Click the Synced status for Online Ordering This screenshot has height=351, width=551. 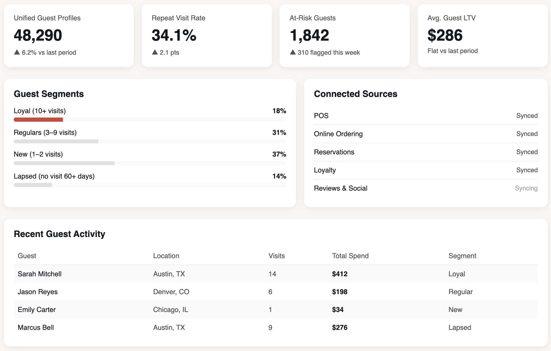pos(527,134)
